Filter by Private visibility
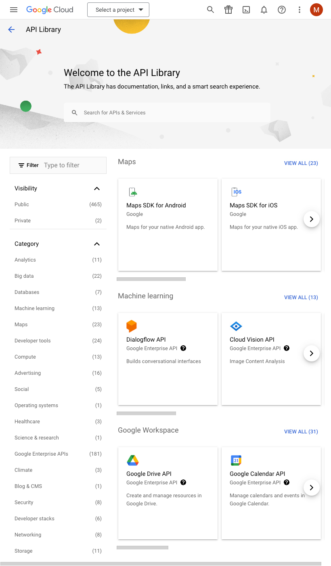The height and width of the screenshot is (566, 331). click(x=58, y=221)
